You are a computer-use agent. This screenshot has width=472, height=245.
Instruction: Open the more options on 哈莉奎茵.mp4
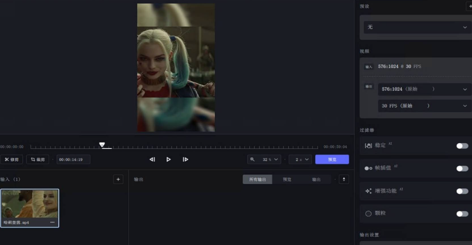point(52,222)
